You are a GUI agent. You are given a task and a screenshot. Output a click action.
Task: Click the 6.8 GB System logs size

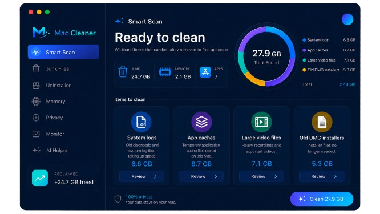[x=142, y=164]
